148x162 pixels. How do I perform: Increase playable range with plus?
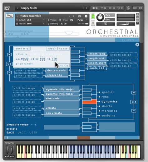coord(35,125)
